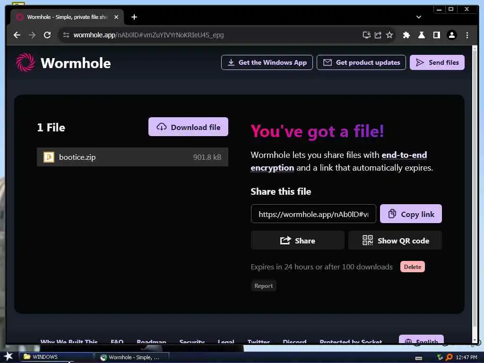Close the Wormhole tab
Screen dimensions: 484x363
point(116,17)
